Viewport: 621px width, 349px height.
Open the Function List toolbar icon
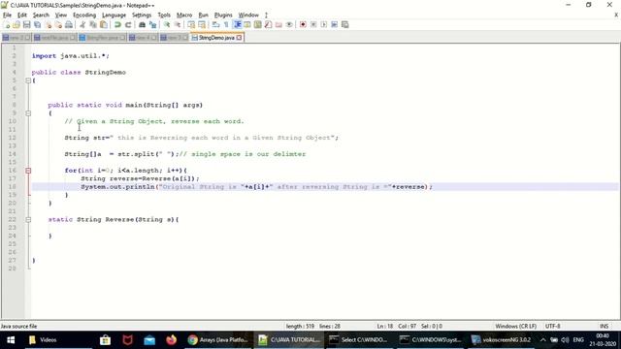point(268,24)
